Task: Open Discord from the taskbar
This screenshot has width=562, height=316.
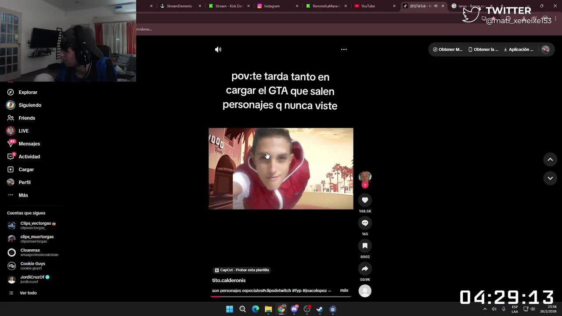Action: 294,309
